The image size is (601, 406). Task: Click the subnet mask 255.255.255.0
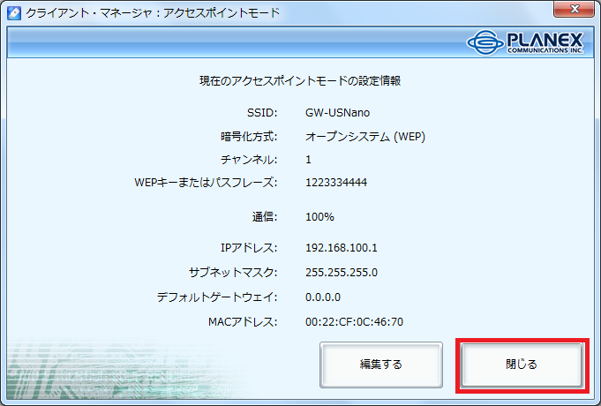(x=342, y=272)
